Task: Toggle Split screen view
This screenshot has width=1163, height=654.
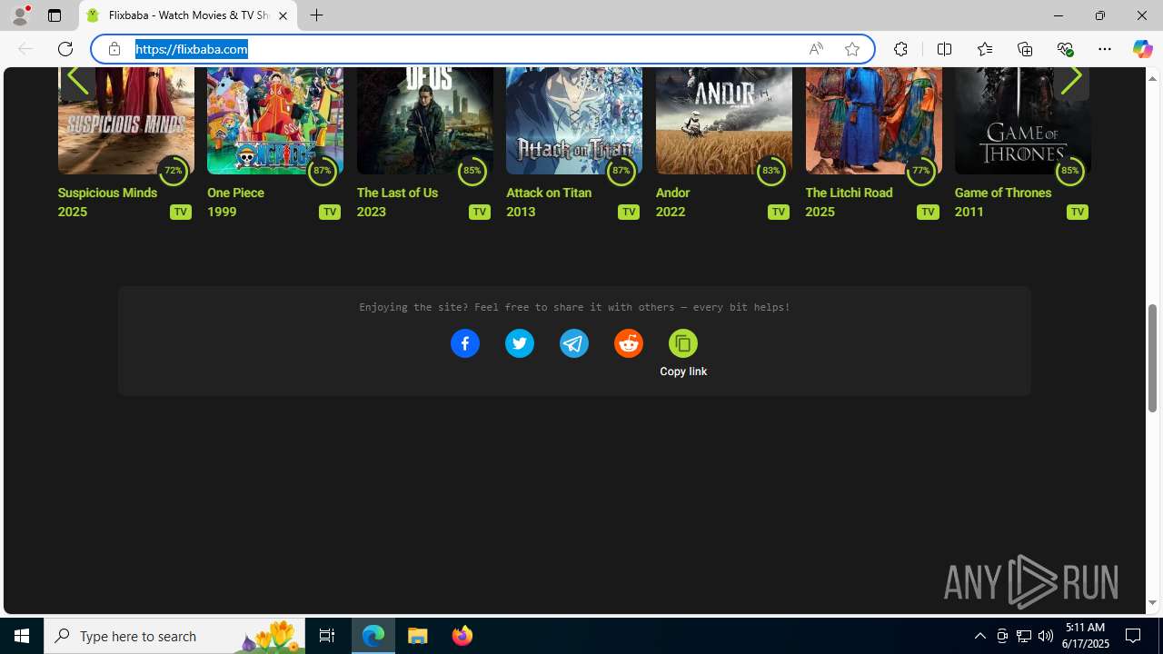Action: (x=944, y=49)
